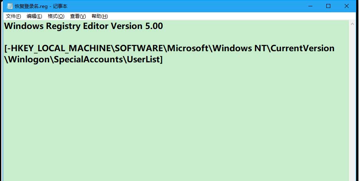This screenshot has height=181, width=359.
Task: Open the 编辑(E) menu
Action: tap(34, 16)
